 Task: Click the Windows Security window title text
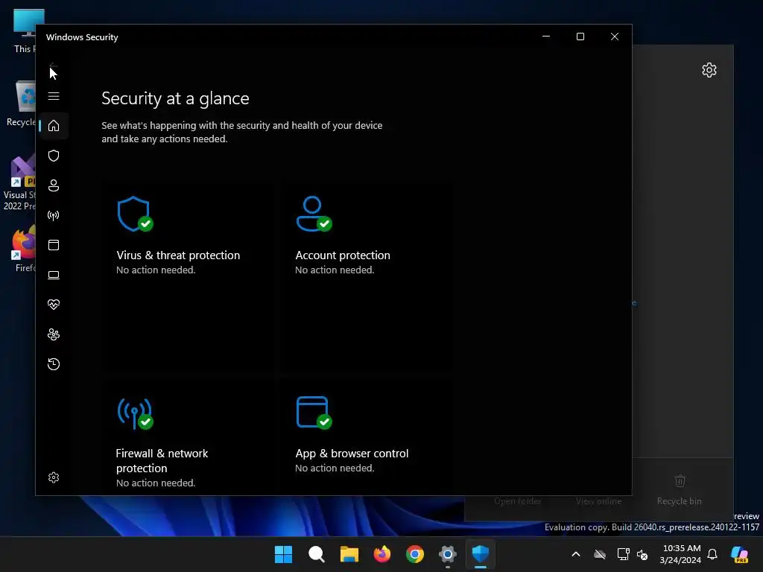(x=82, y=37)
